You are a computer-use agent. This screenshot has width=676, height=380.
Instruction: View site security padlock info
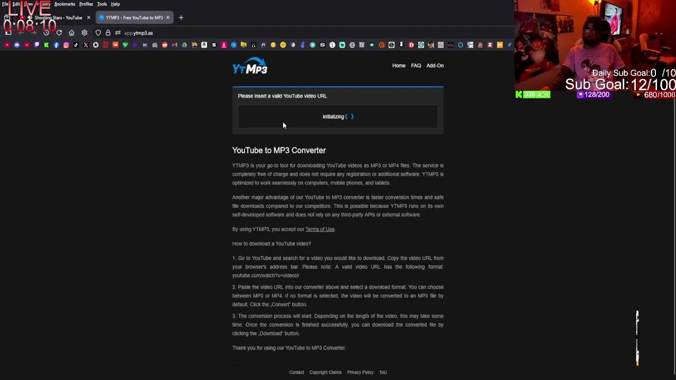[x=108, y=33]
